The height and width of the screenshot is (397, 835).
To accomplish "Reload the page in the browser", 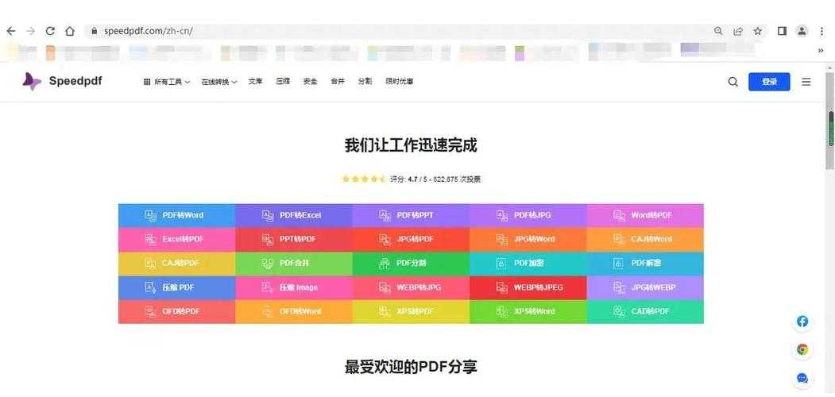I will click(50, 31).
